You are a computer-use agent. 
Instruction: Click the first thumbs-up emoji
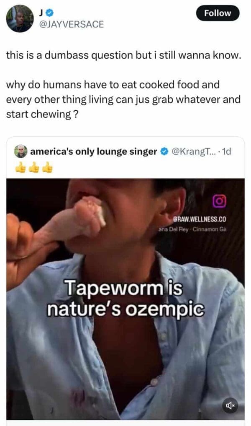pos(20,167)
